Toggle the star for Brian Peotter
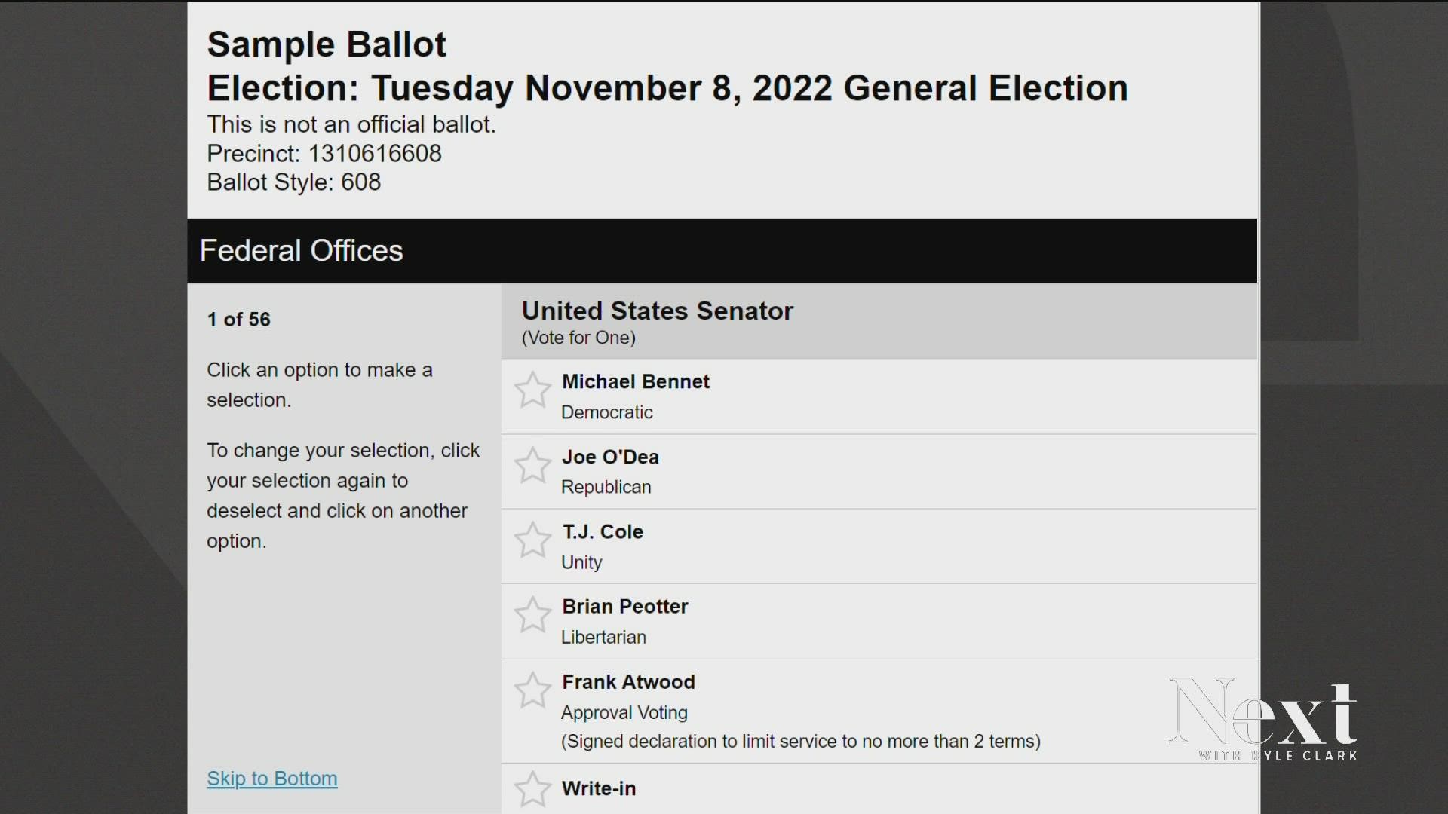Image resolution: width=1448 pixels, height=814 pixels. [532, 615]
